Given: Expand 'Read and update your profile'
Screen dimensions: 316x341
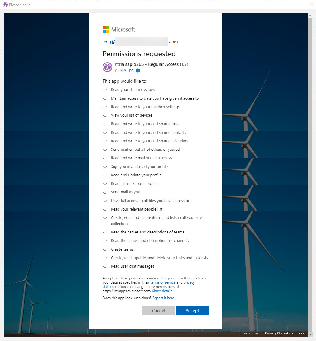Looking at the screenshot, I should [x=105, y=175].
